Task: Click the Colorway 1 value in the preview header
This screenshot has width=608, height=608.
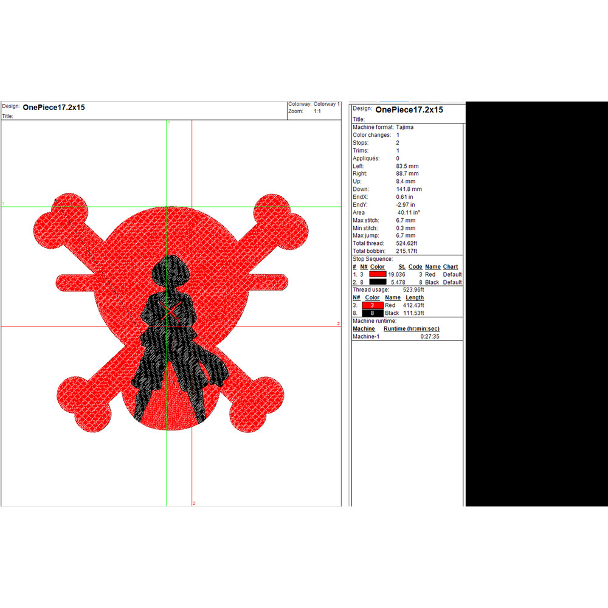Action: coord(326,105)
